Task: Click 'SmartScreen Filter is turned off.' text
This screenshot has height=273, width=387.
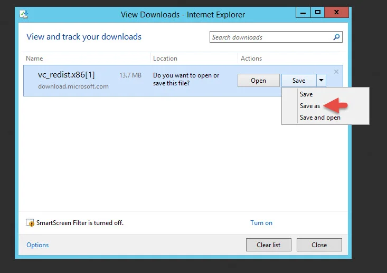Action: 80,223
